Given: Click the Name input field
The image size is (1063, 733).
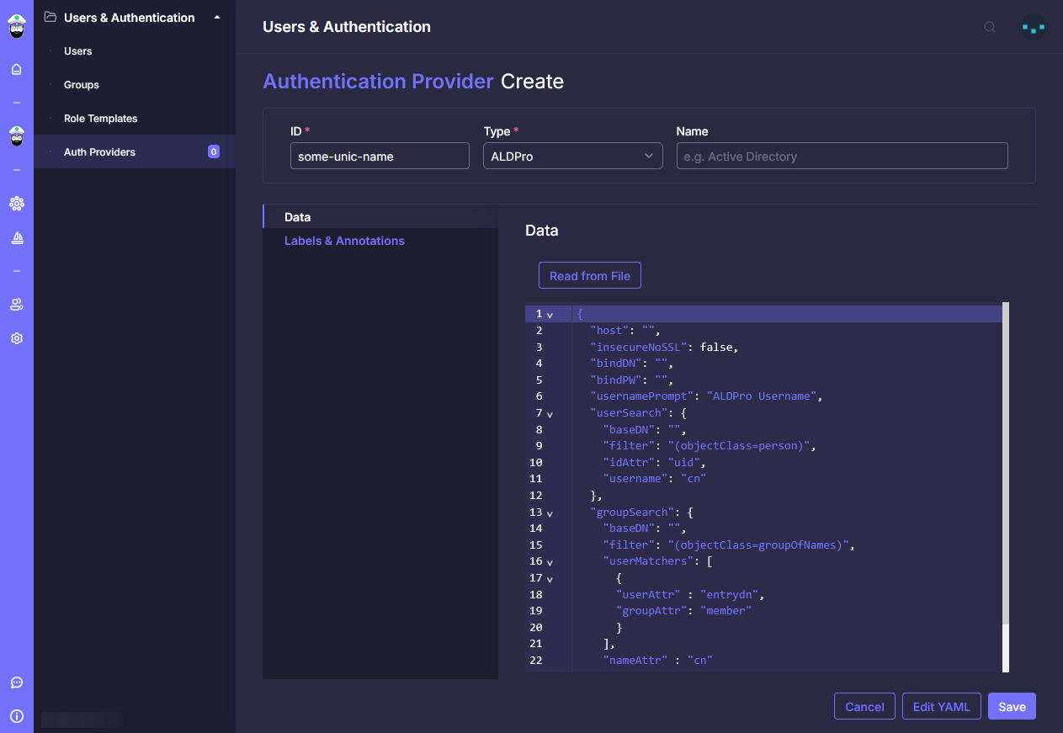Looking at the screenshot, I should click(842, 157).
